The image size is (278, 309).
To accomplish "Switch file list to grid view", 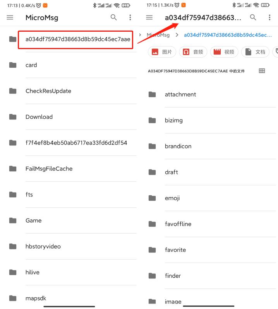I will [x=262, y=71].
